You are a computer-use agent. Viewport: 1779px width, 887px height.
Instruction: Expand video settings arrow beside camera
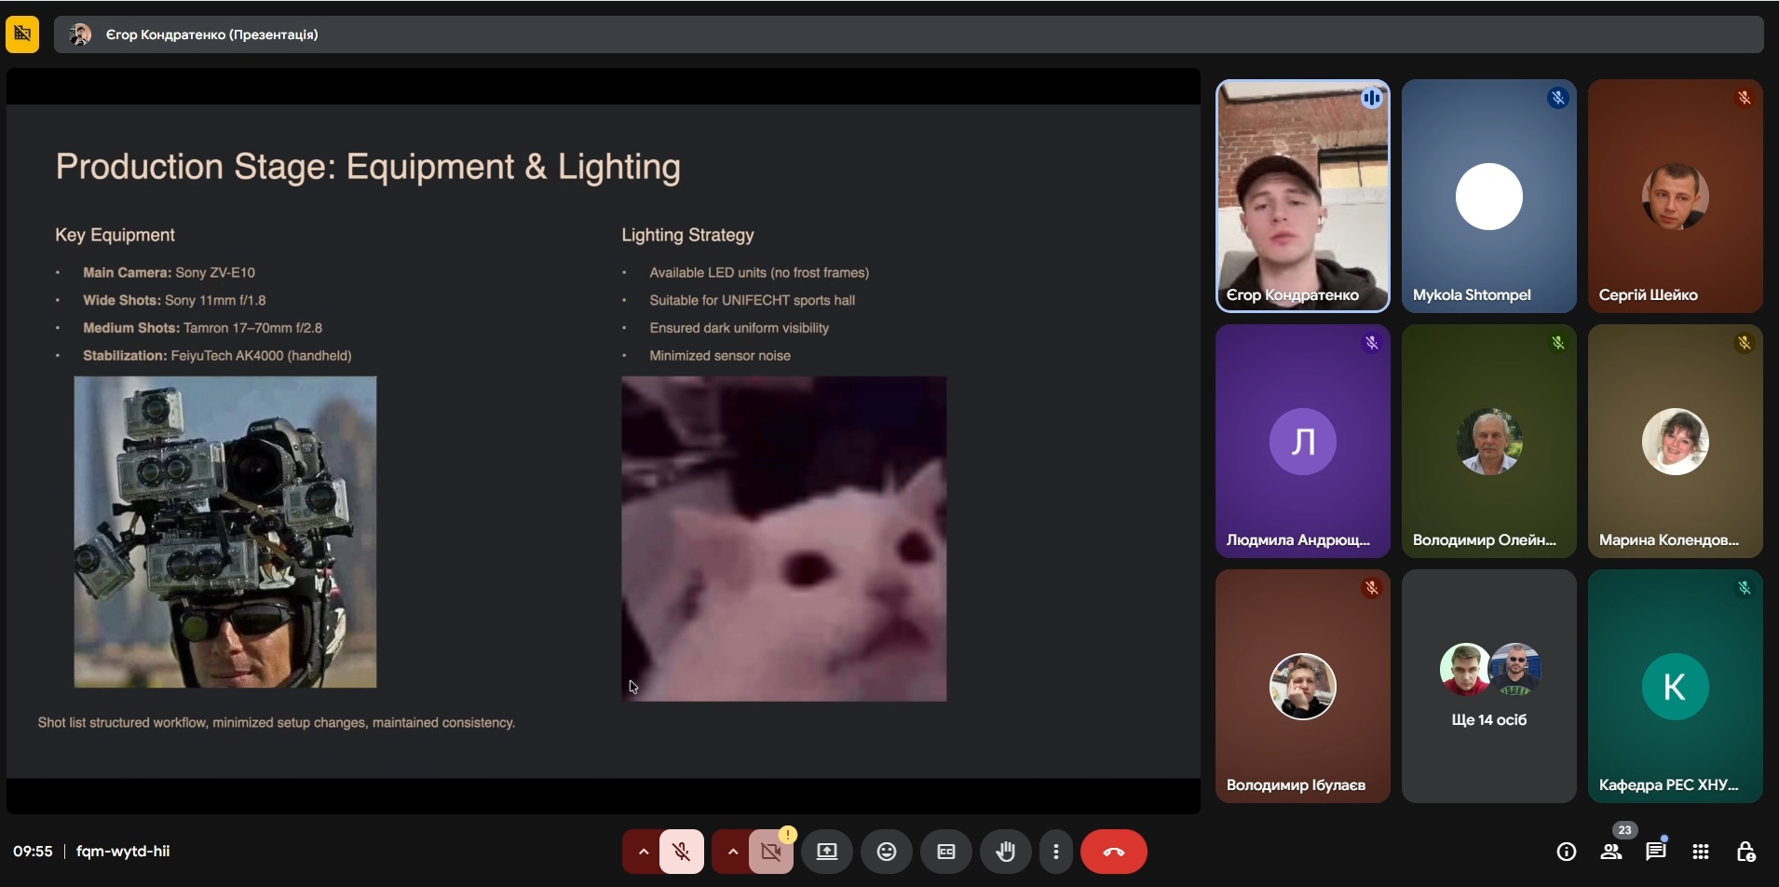click(x=732, y=852)
